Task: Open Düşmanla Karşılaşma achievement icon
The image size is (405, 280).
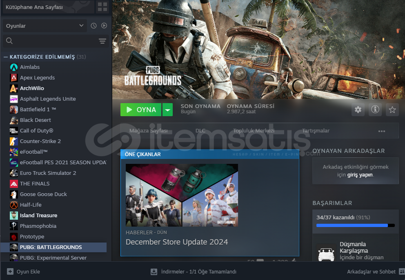Action: (x=326, y=253)
